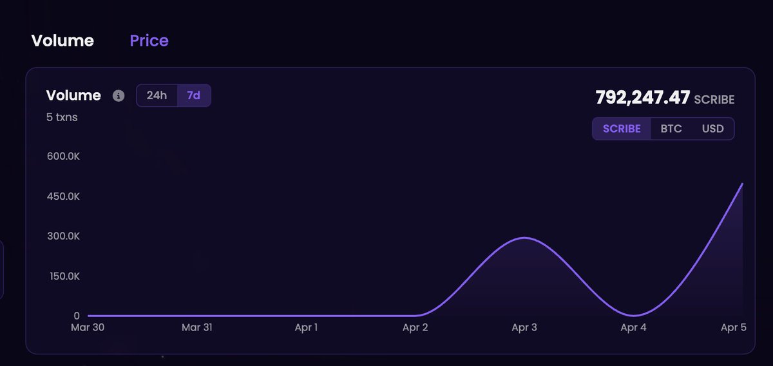This screenshot has width=773, height=366.
Task: Switch to the Volume tab
Action: [62, 41]
